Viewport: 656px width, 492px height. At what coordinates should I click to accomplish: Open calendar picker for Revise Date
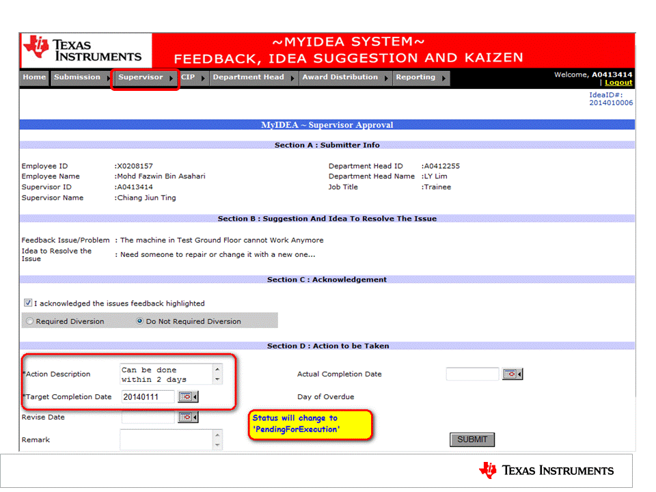pyautogui.click(x=188, y=417)
